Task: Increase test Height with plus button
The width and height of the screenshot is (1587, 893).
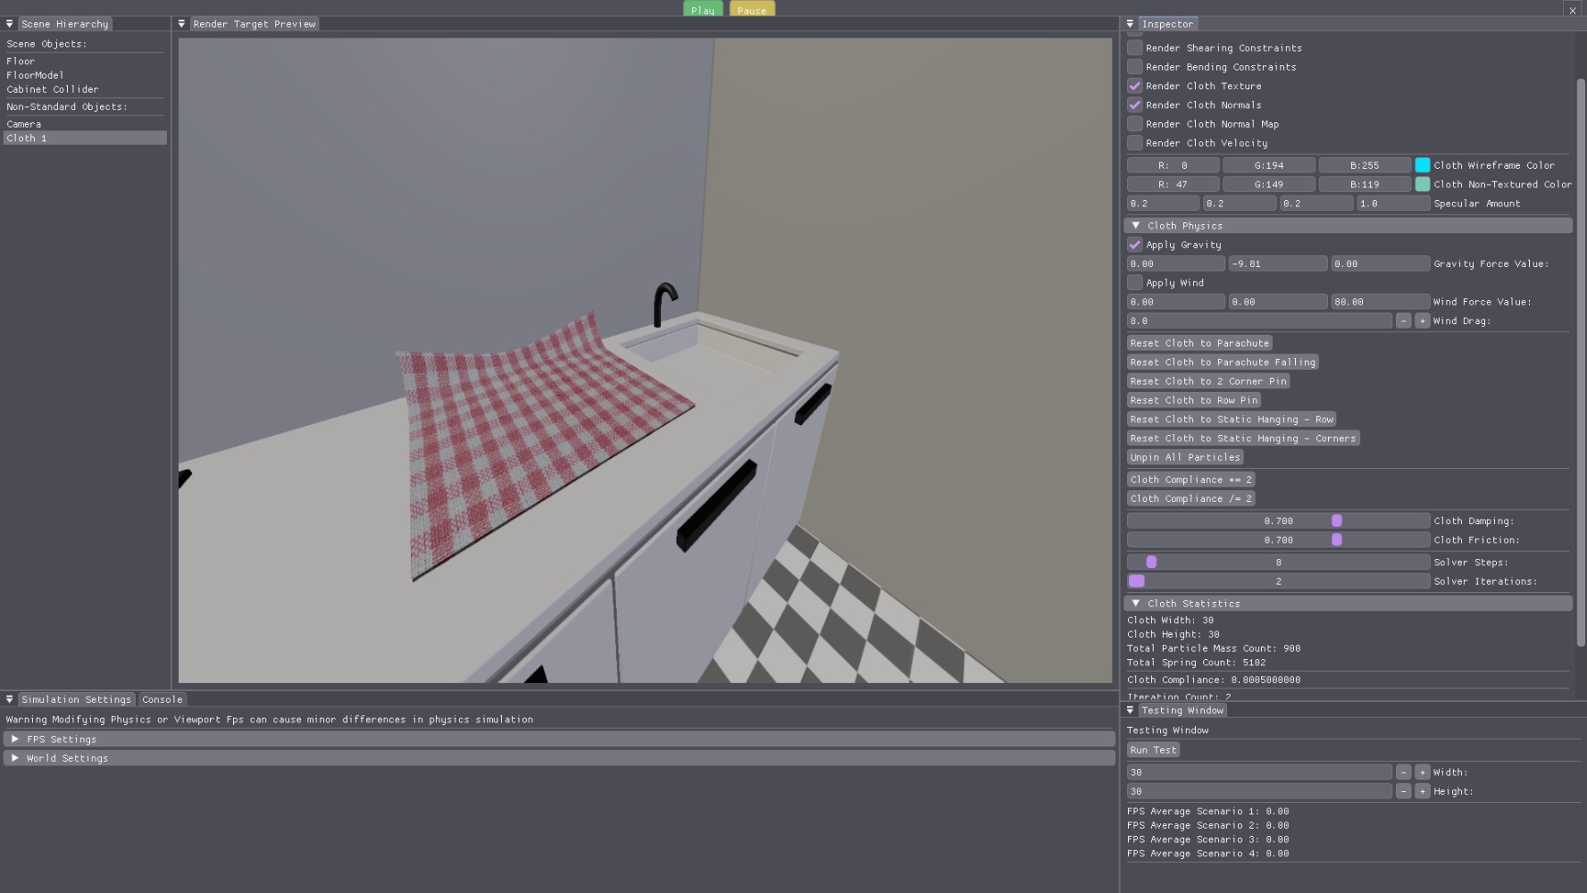Action: pos(1422,791)
